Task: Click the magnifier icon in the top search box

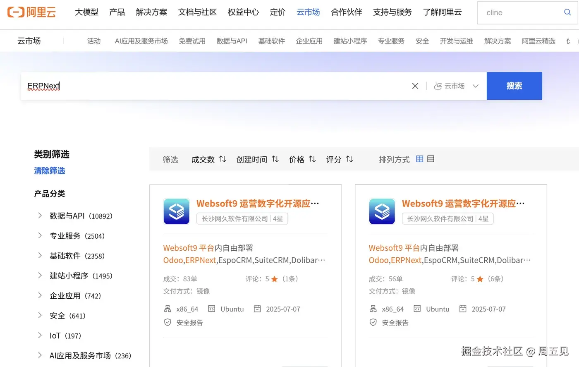Action: 567,12
